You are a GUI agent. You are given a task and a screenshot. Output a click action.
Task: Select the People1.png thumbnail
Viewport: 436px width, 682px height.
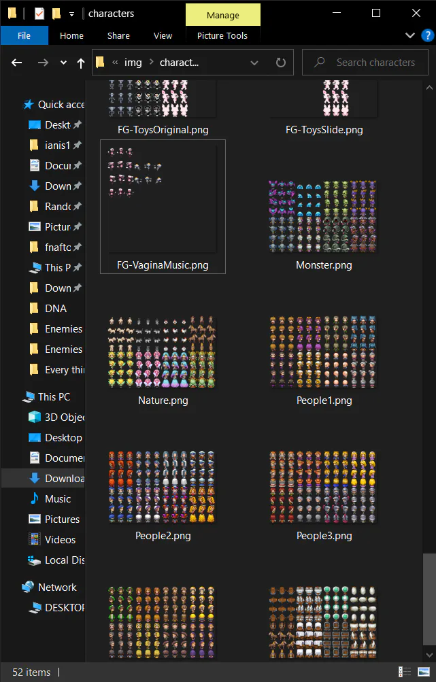point(323,352)
